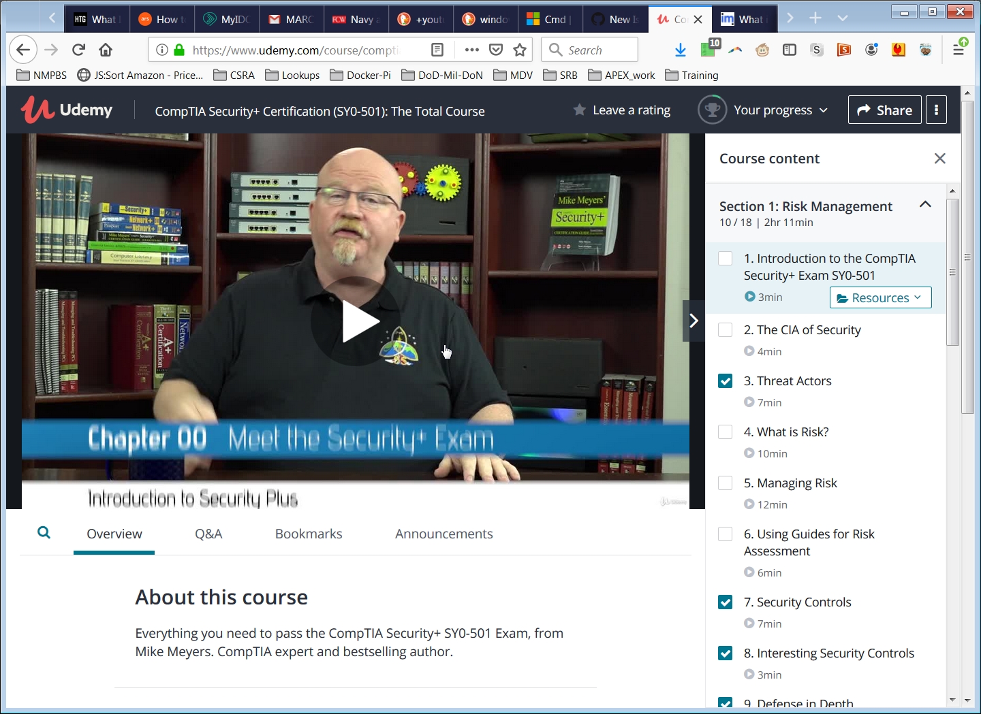Viewport: 981px width, 714px height.
Task: Check What is Risk? checkbox
Action: pos(726,432)
